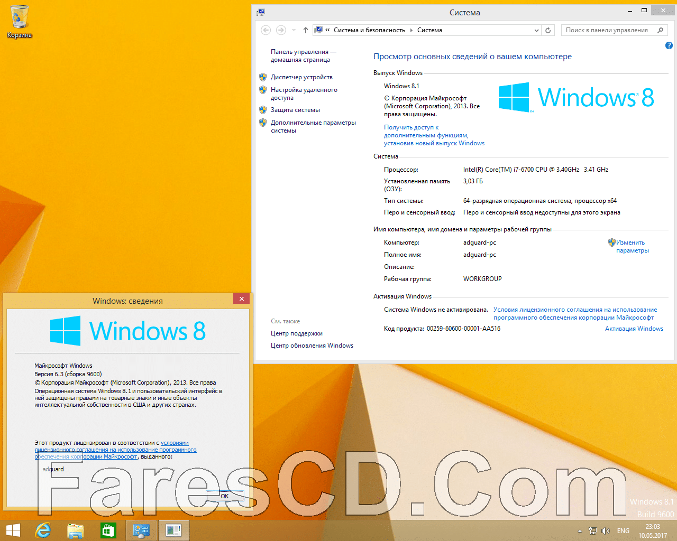Screen dimensions: 677x541
Task: Click shield icon beside 'Защита системы'
Action: pyautogui.click(x=263, y=110)
